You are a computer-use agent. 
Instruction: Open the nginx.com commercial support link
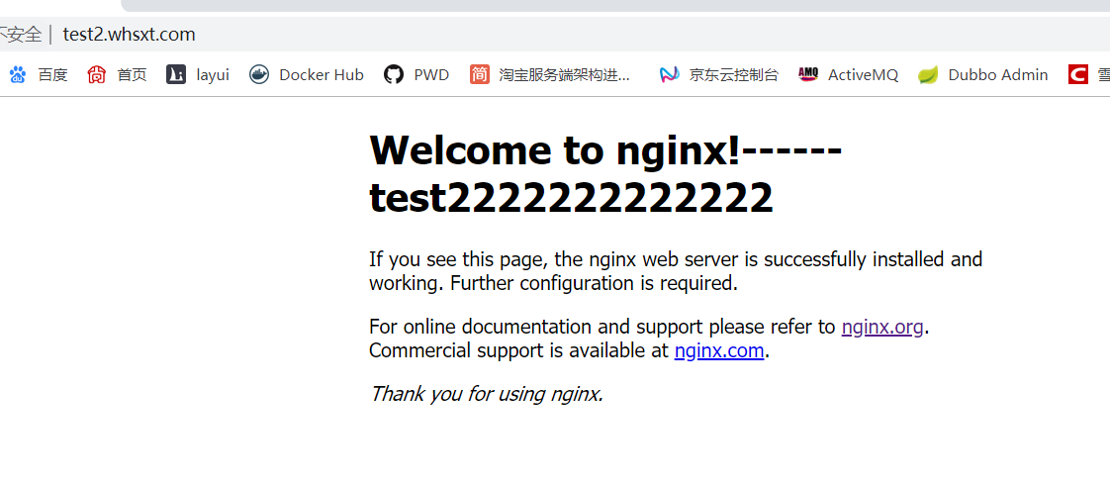pyautogui.click(x=718, y=350)
